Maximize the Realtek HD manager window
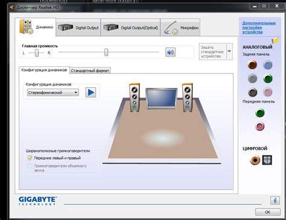This screenshot has width=286, height=220. 264,6
